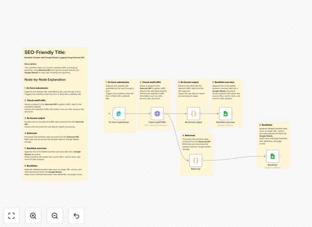Click the 'Reformat' label under code node

click(x=196, y=169)
